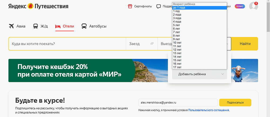
Task: Open the Сертификаты link
Action: 143,6
